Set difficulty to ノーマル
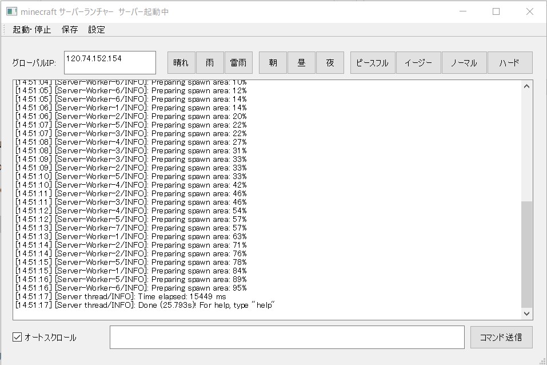This screenshot has width=547, height=365. [464, 63]
